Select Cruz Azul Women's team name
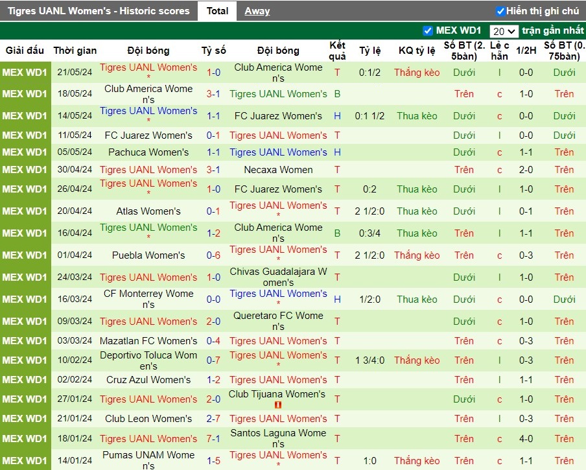586x470 pixels. click(148, 380)
